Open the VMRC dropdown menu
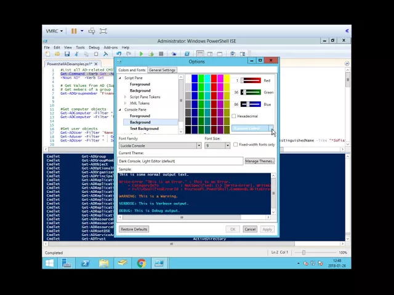Viewport: 394px width, 295px height. 54,31
